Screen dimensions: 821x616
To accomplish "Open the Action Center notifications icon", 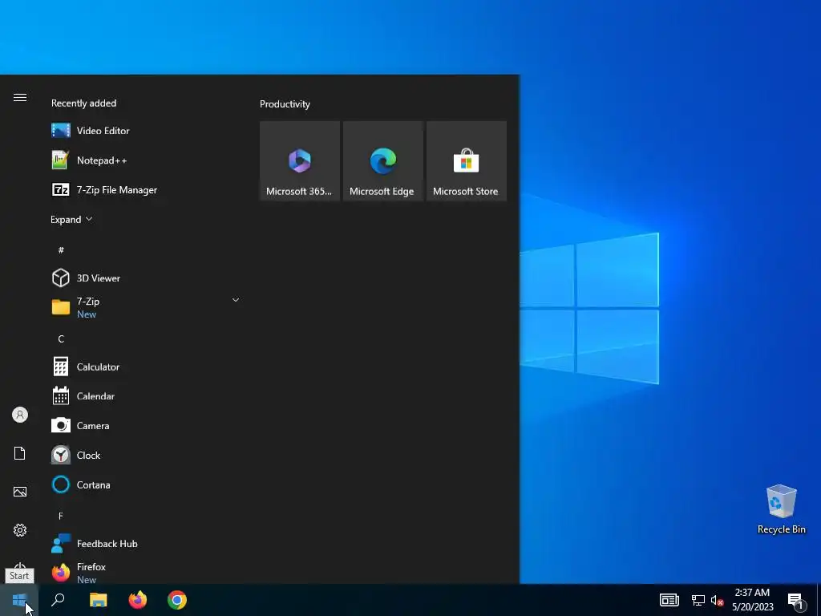I will (796, 601).
